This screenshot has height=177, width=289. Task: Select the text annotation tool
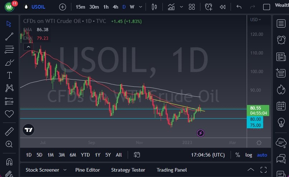click(9, 75)
